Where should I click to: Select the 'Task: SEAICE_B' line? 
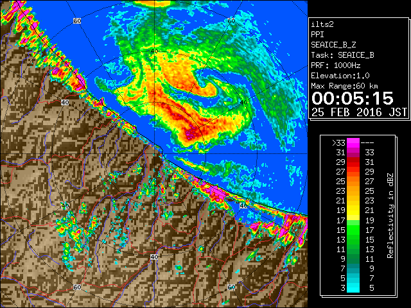click(342, 55)
